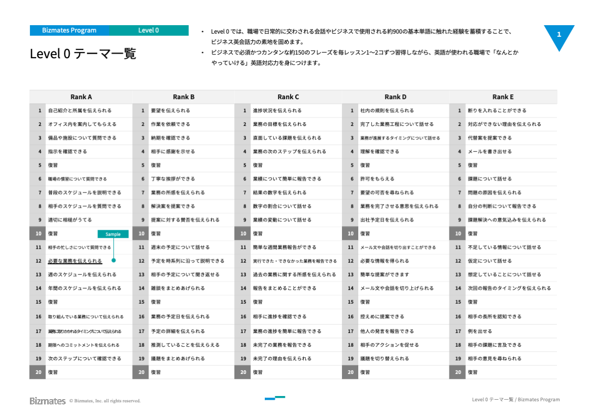Click the Rank A column header
This screenshot has height=417, width=590.
tap(81, 97)
